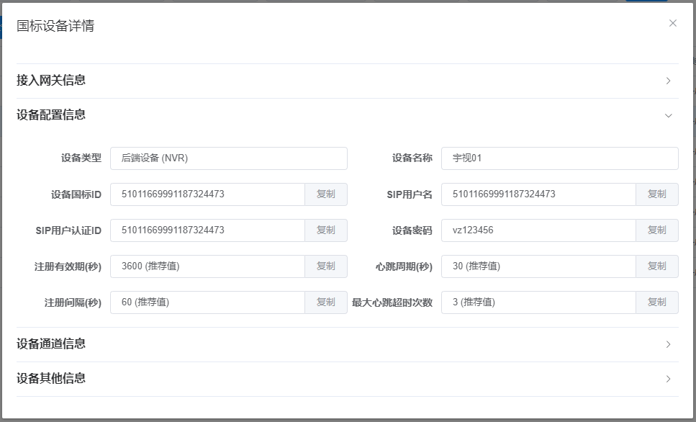Close the 国标设备详情 dialog
696x422 pixels.
pyautogui.click(x=672, y=23)
